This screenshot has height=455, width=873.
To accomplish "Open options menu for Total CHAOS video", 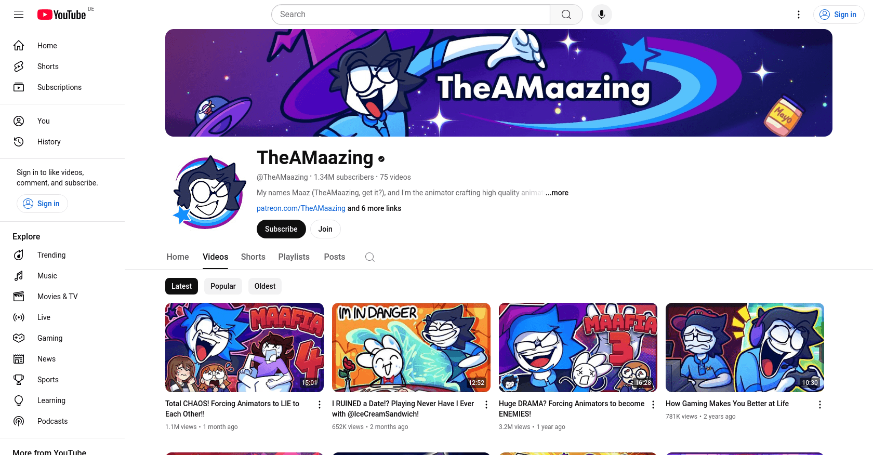I will pos(320,405).
